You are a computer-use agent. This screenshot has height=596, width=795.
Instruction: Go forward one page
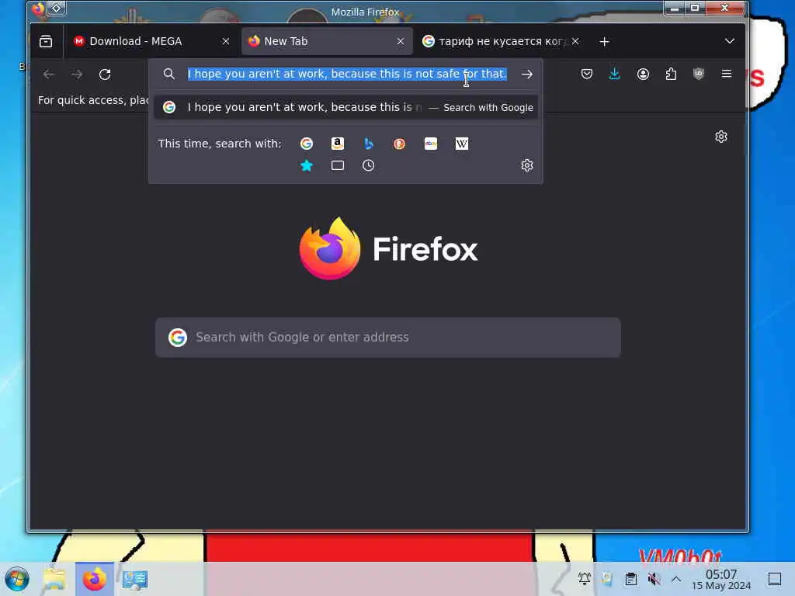click(x=77, y=74)
